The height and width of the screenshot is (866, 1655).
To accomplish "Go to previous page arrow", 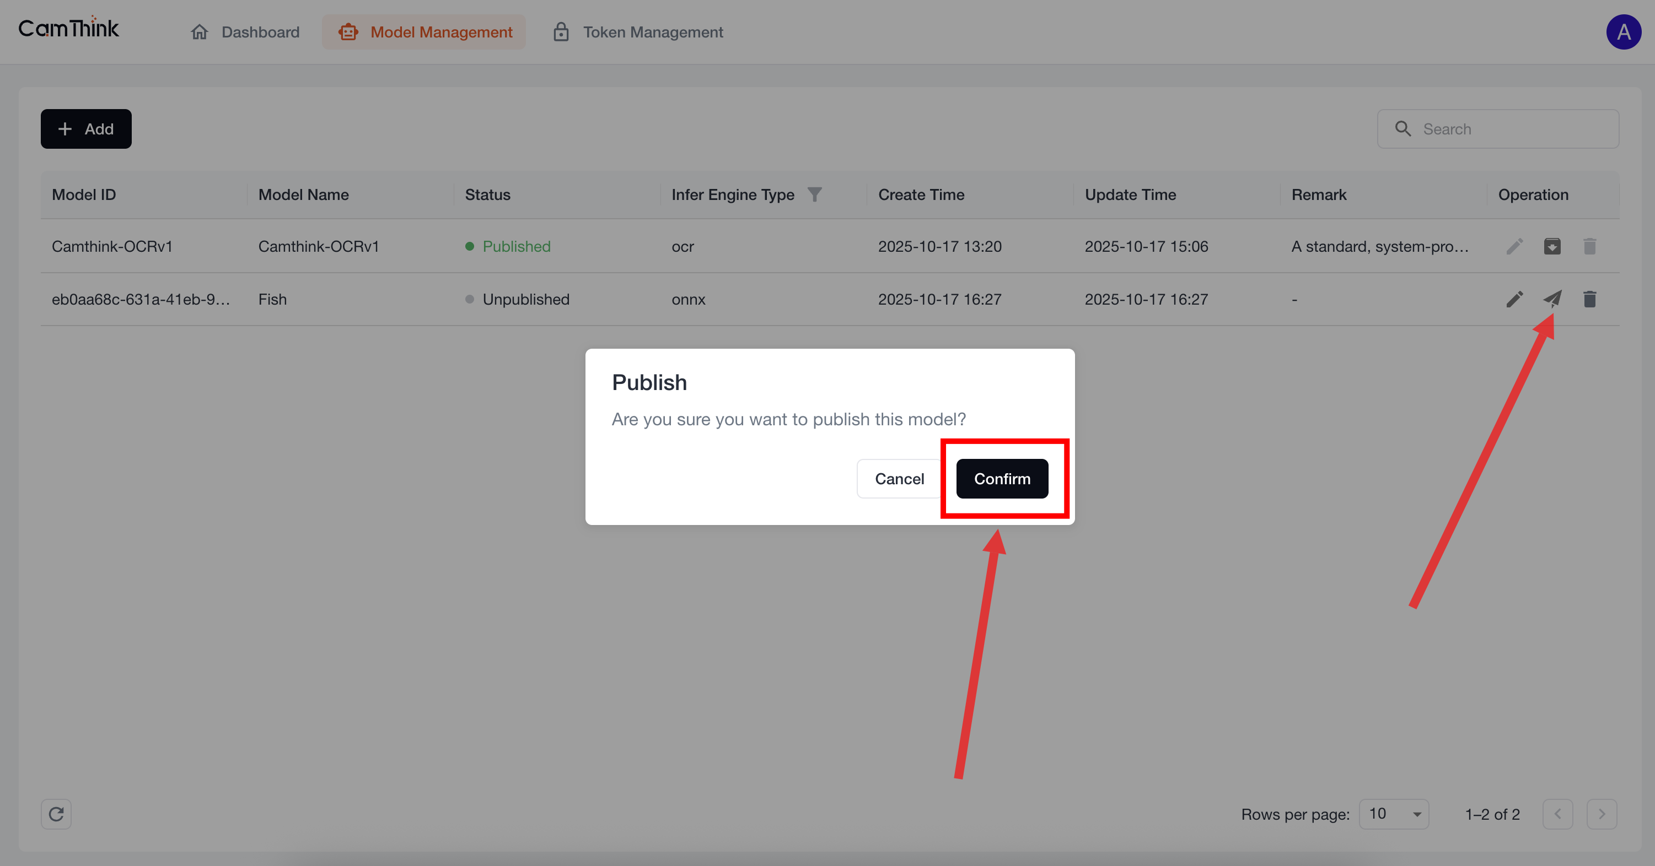I will [x=1557, y=814].
